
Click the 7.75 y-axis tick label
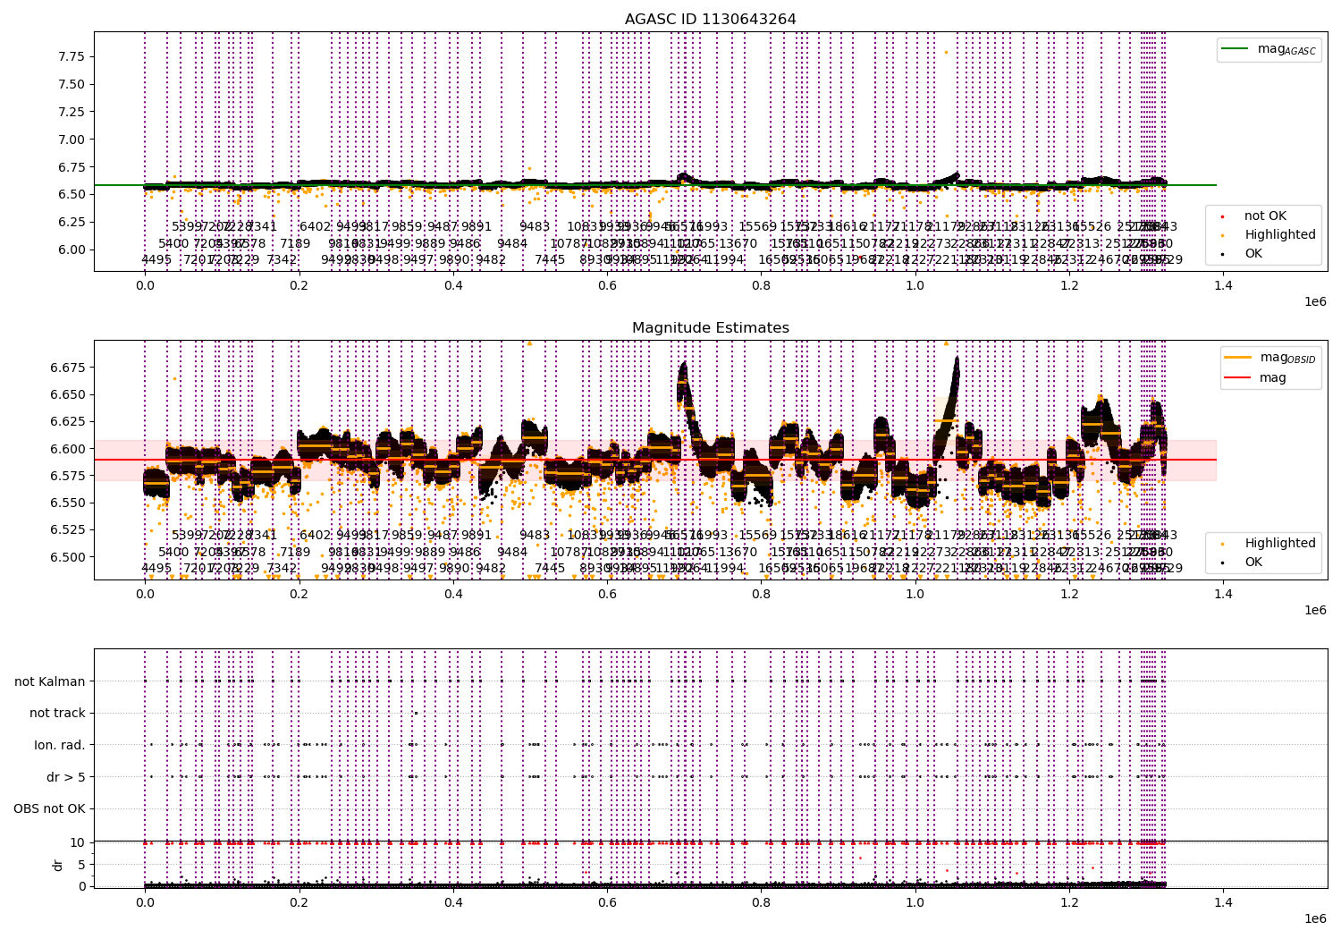click(x=72, y=57)
